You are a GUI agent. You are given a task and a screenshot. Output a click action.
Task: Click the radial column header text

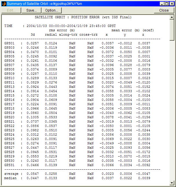tap(51, 35)
